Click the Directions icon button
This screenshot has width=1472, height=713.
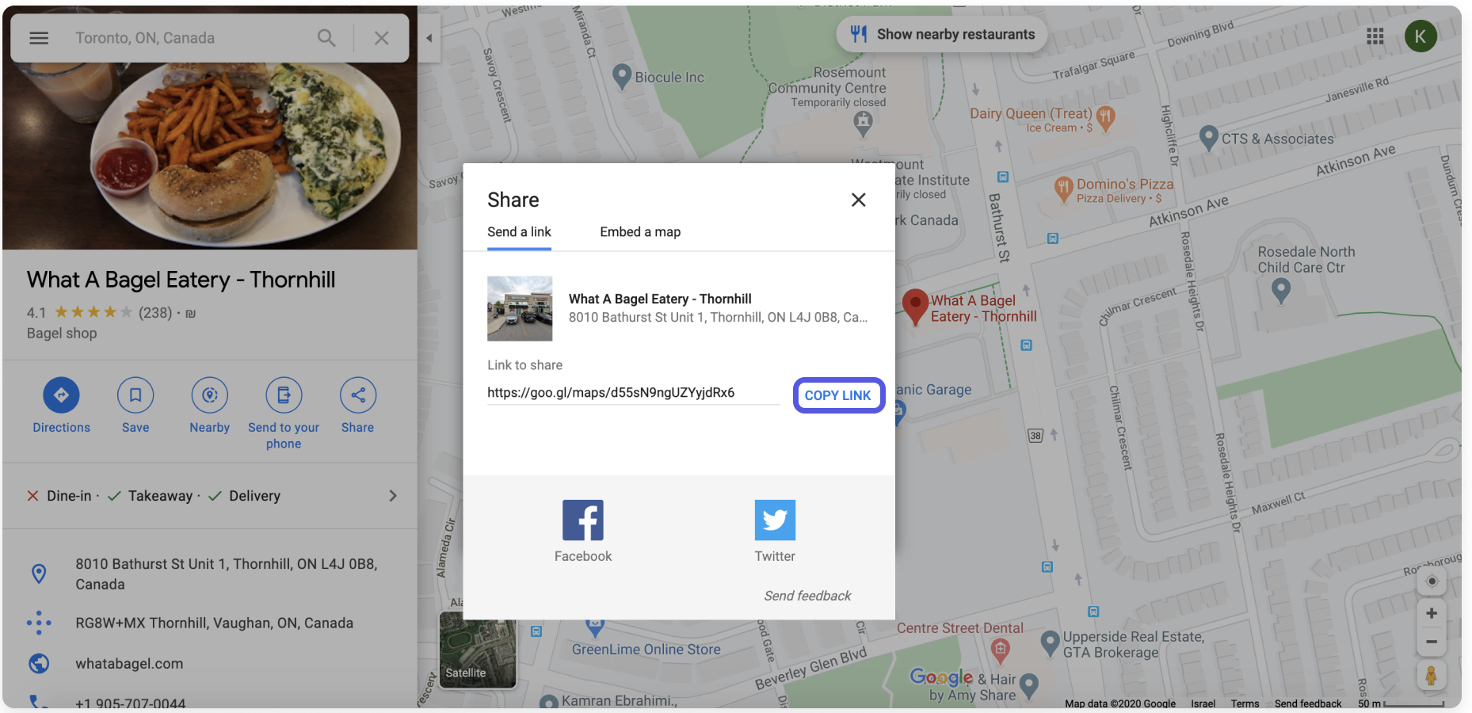pos(61,395)
